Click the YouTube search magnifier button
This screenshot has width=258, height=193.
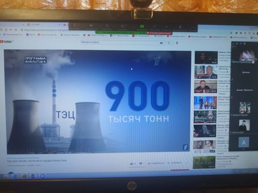pos(161,42)
